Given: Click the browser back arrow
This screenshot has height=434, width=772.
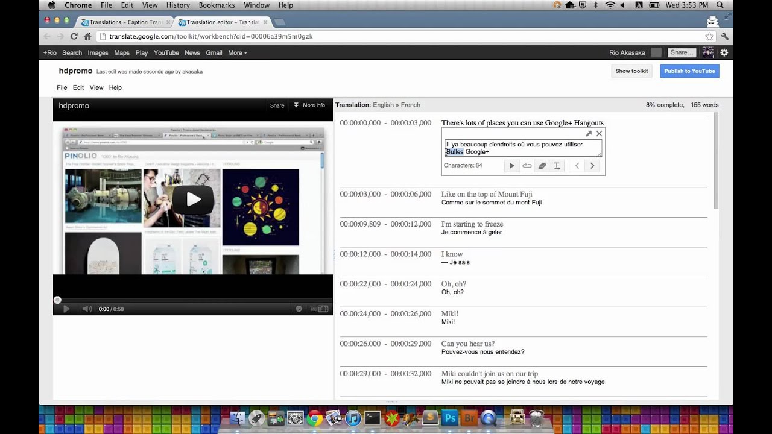Looking at the screenshot, I should (47, 36).
